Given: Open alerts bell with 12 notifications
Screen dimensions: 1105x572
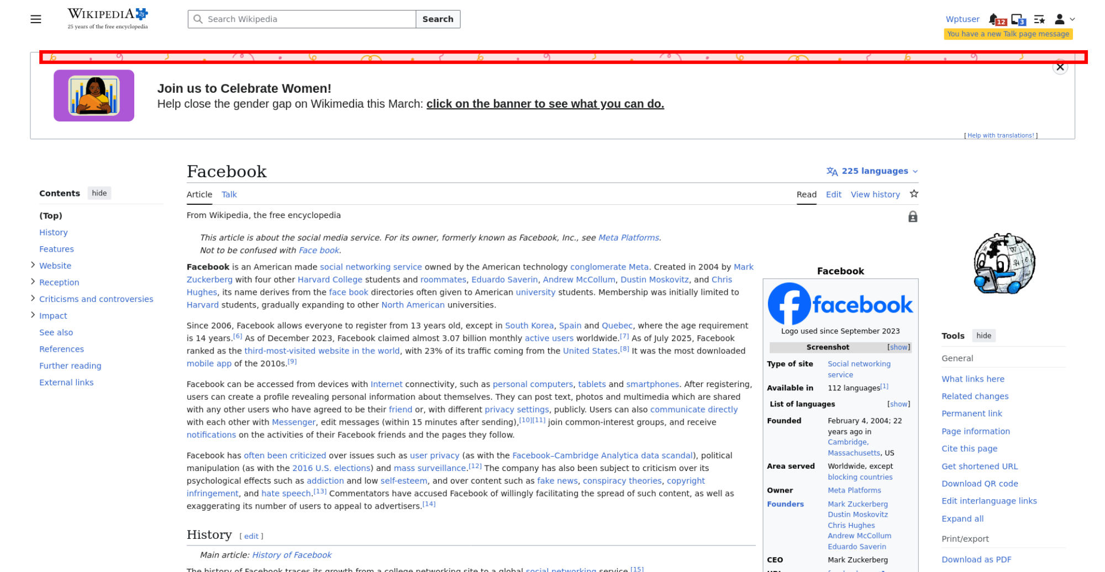Looking at the screenshot, I should [x=994, y=19].
